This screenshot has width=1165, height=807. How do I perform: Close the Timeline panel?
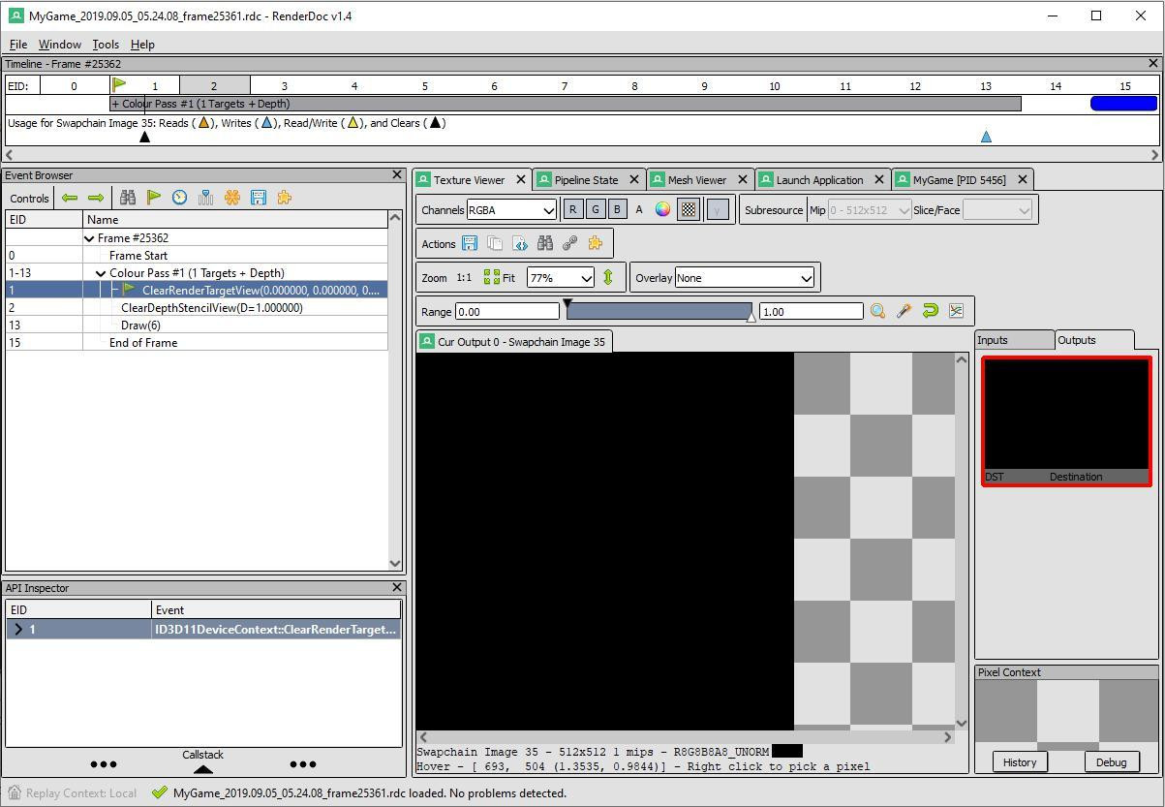click(x=1153, y=64)
